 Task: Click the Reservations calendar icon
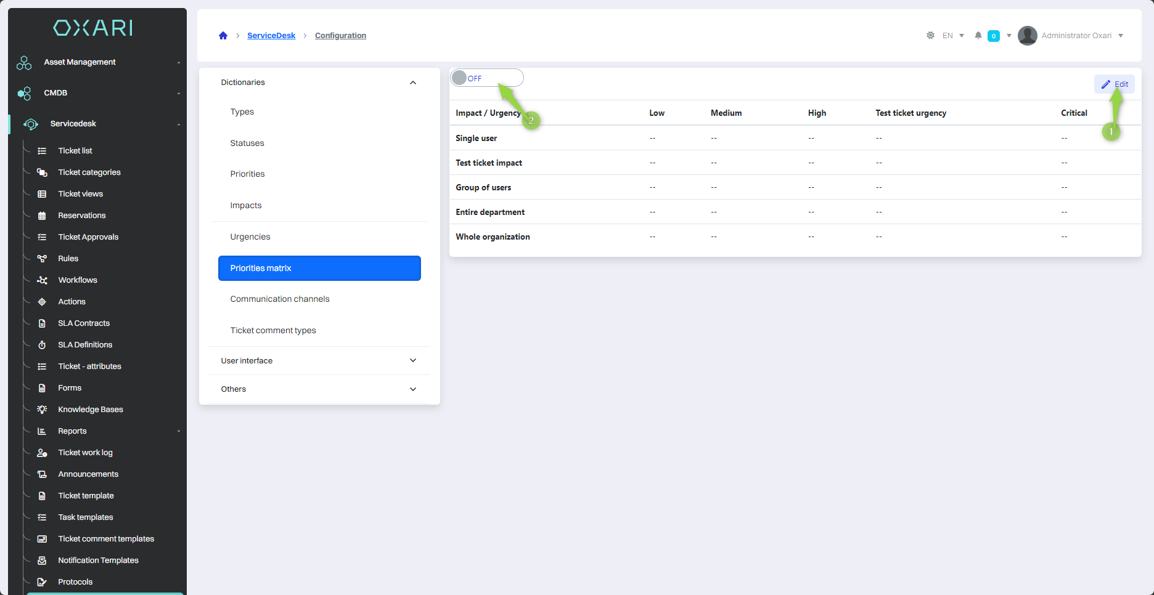pos(42,216)
